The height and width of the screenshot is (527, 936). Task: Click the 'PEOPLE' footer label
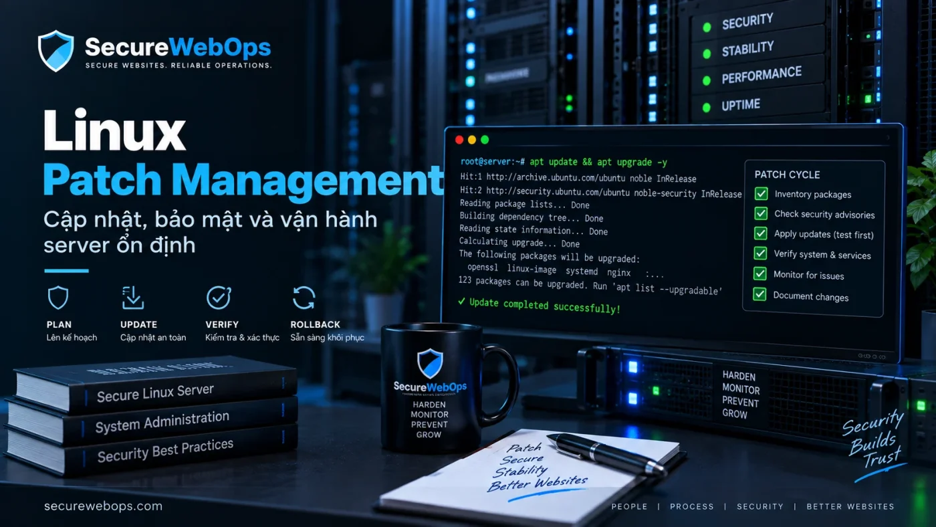[x=629, y=506]
